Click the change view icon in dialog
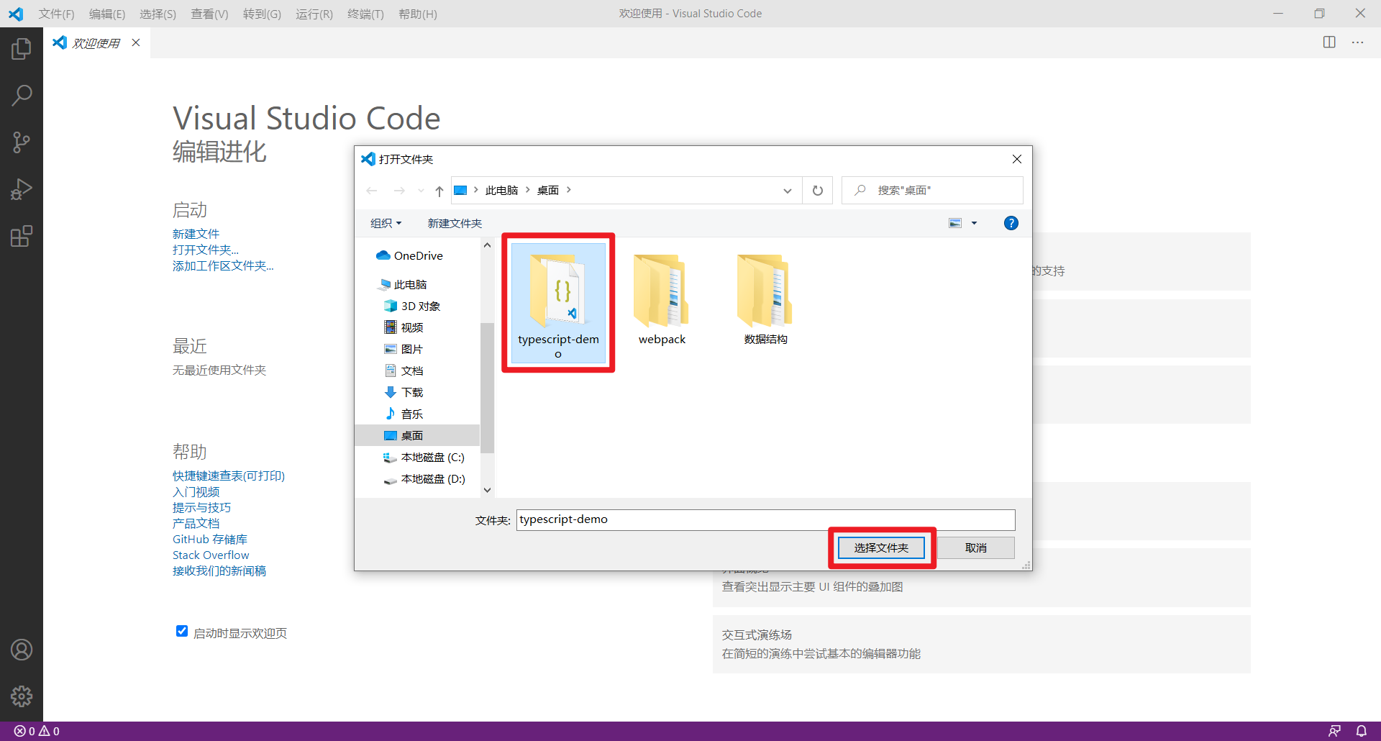Viewport: 1381px width, 741px height. [955, 223]
